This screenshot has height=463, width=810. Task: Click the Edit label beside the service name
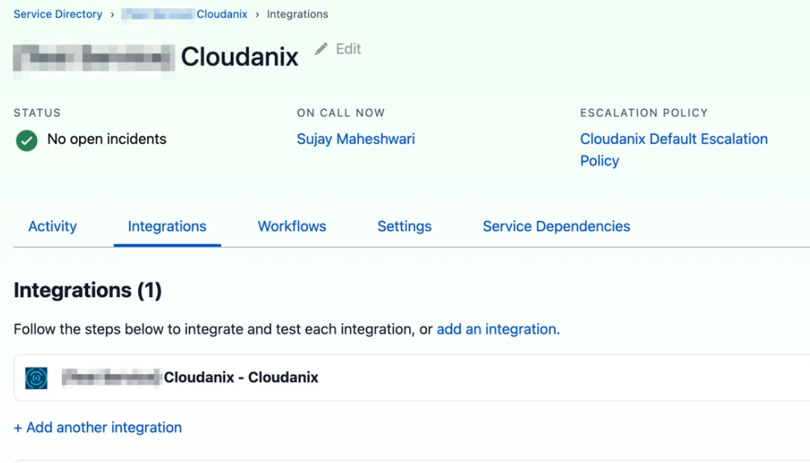point(348,49)
